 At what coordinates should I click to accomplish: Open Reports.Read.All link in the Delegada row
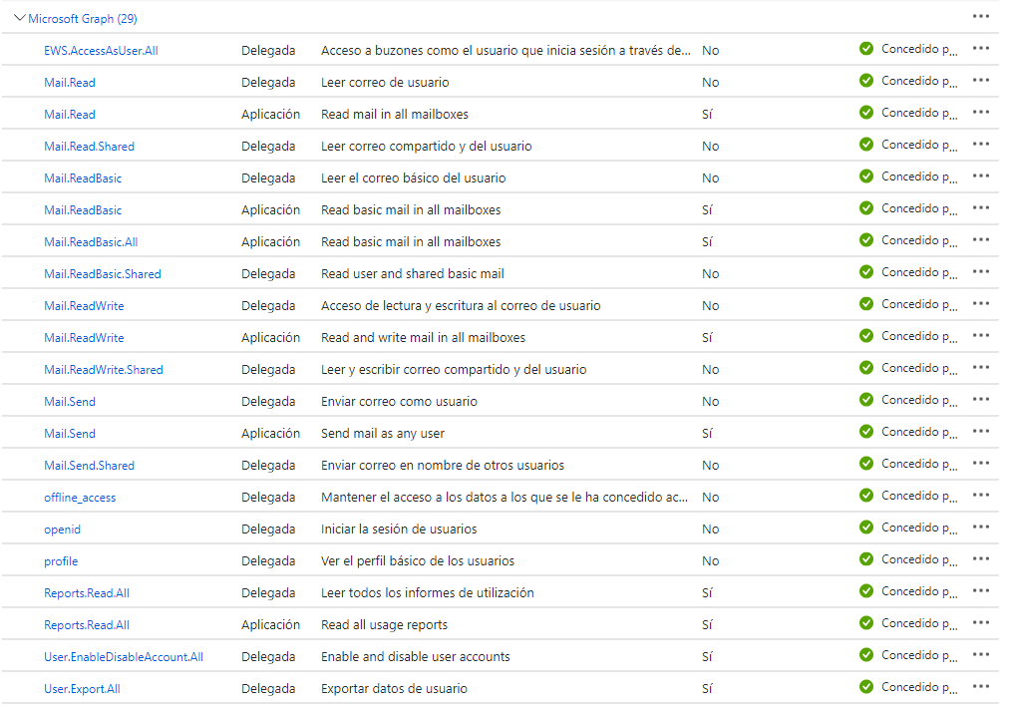pyautogui.click(x=87, y=593)
